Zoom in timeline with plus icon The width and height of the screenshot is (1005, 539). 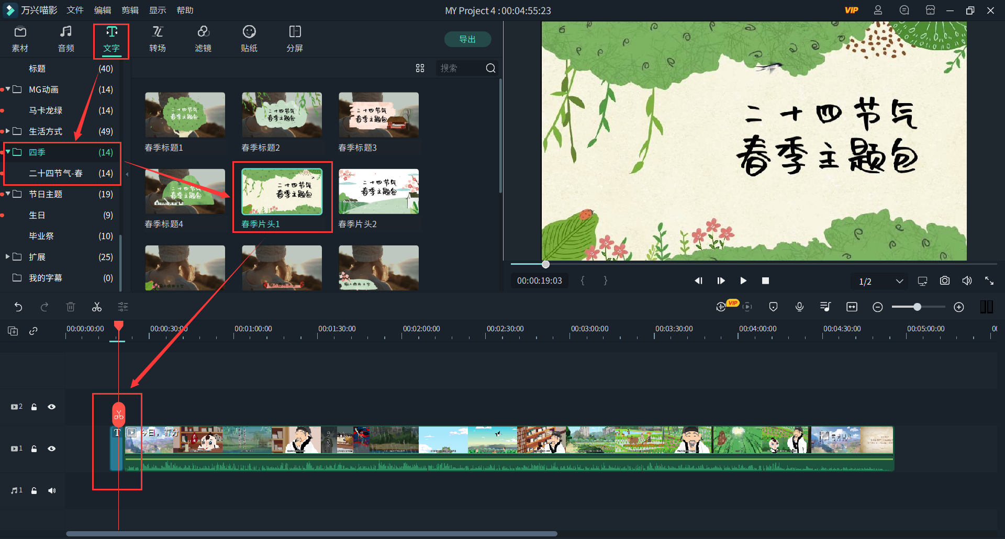(x=958, y=307)
